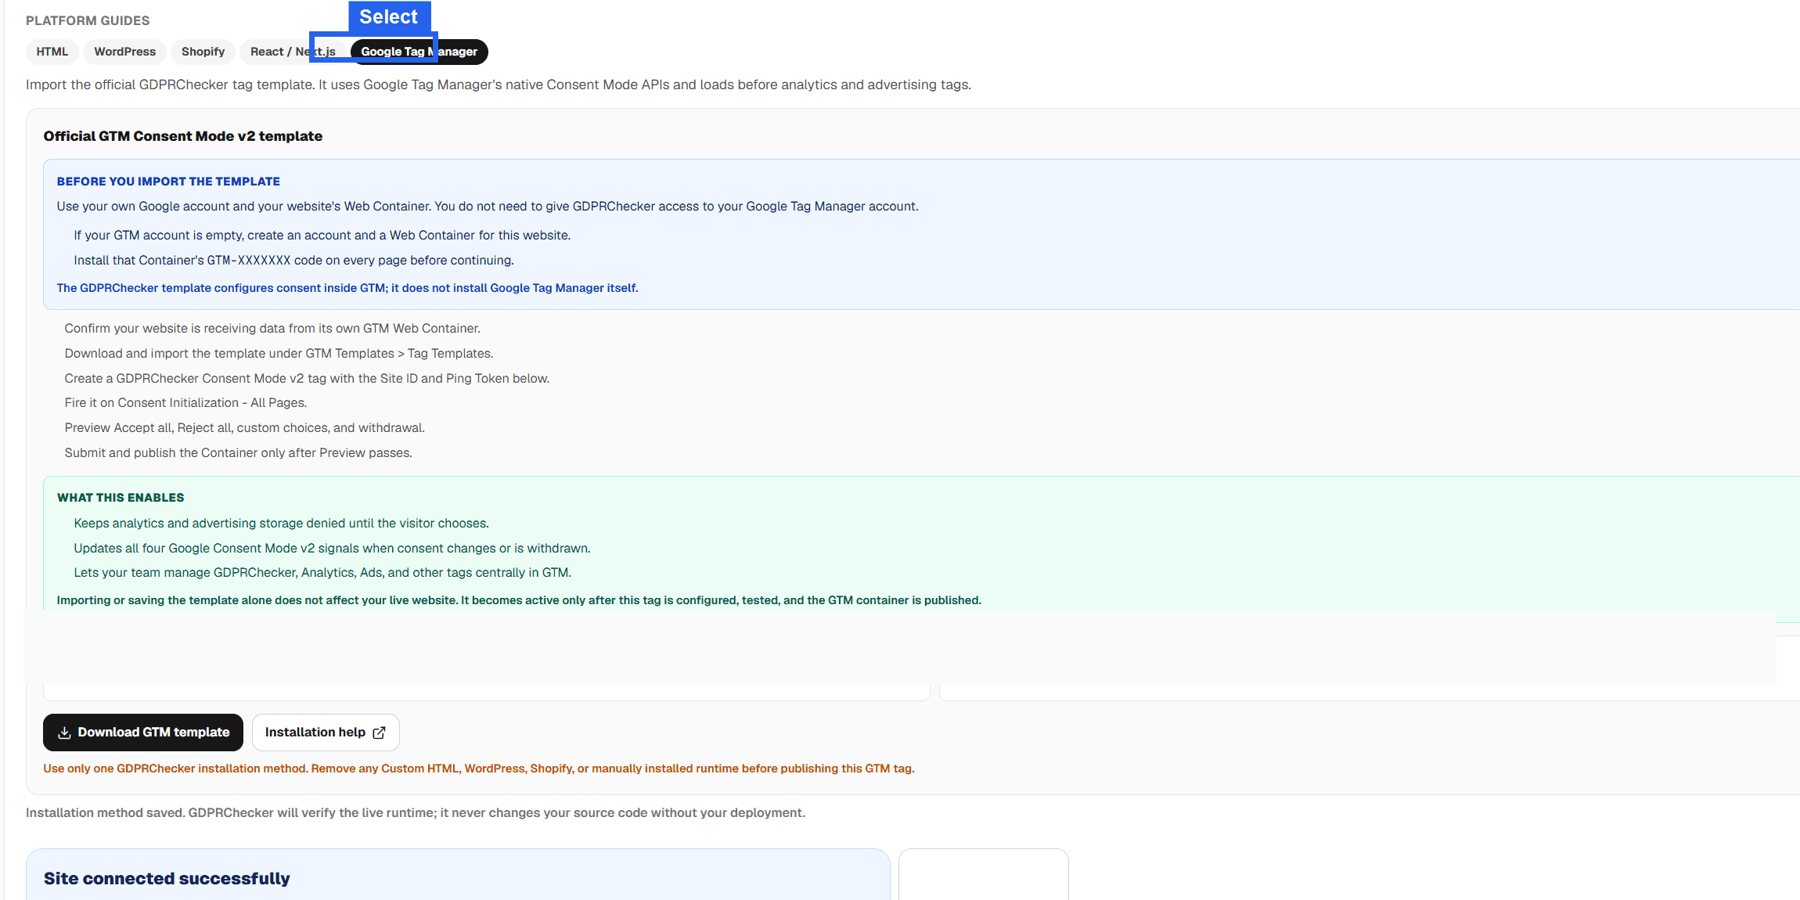The height and width of the screenshot is (900, 1800).
Task: Click the step 'Submit and publish the Container only after Preview passes.'
Action: click(238, 453)
